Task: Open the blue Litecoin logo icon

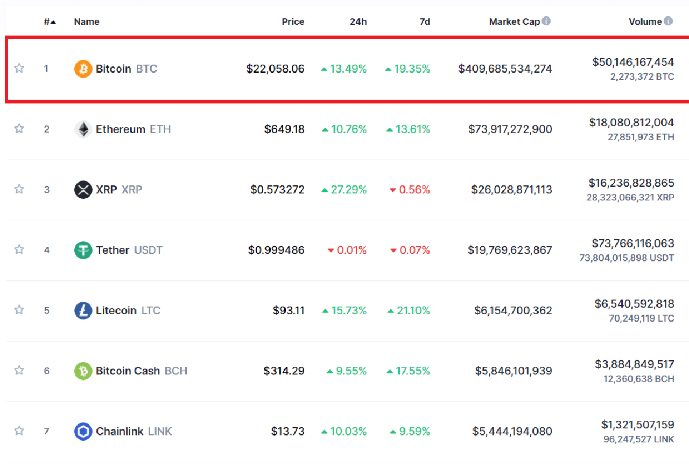Action: coord(83,310)
